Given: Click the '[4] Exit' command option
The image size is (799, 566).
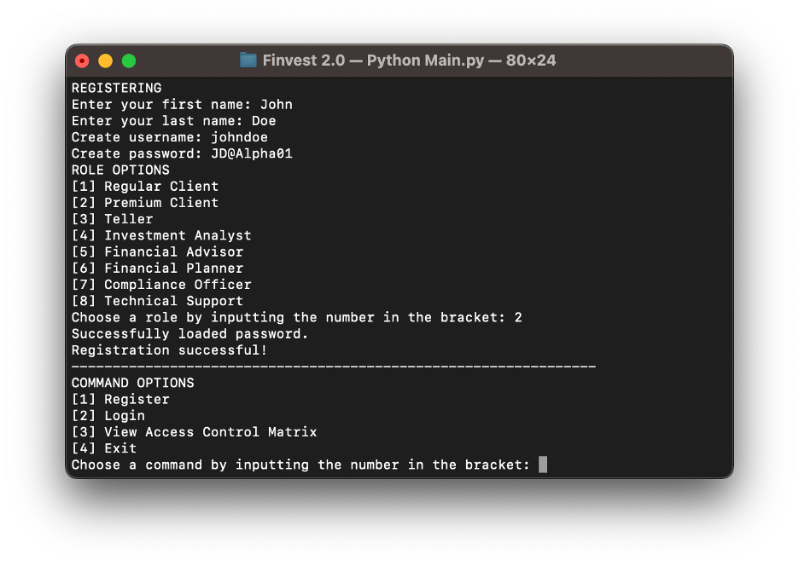Looking at the screenshot, I should tap(104, 448).
